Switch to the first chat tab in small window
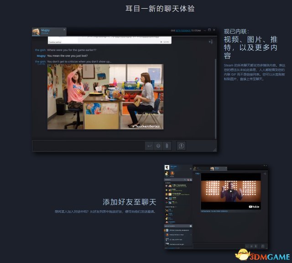The image size is (292, 263). tap(201, 168)
